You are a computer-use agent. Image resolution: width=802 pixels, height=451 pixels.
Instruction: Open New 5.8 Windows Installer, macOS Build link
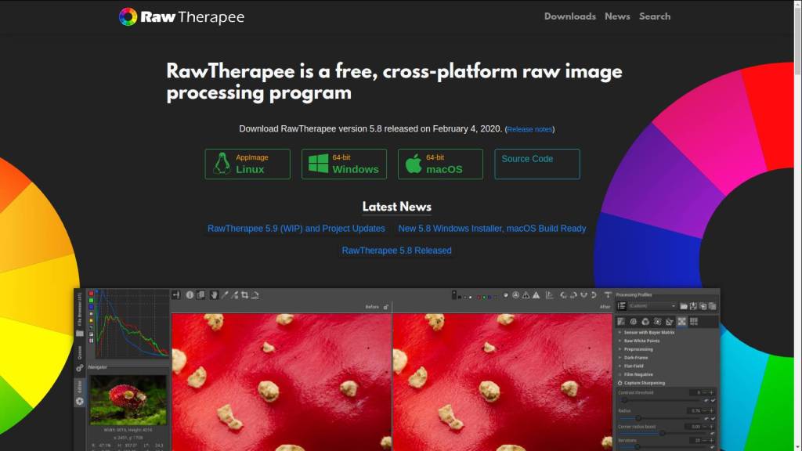click(492, 229)
